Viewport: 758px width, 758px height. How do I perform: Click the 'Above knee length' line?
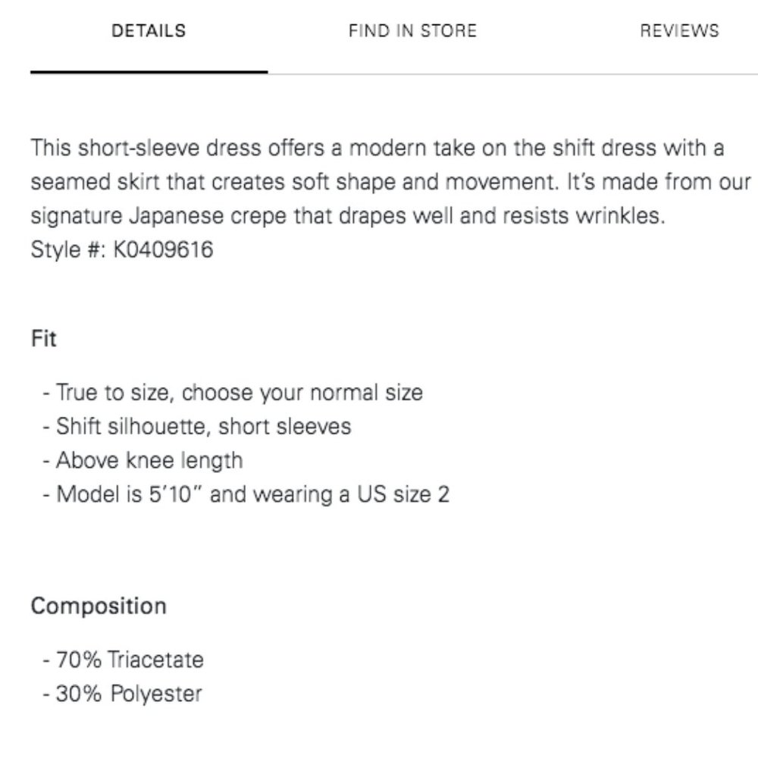click(143, 460)
